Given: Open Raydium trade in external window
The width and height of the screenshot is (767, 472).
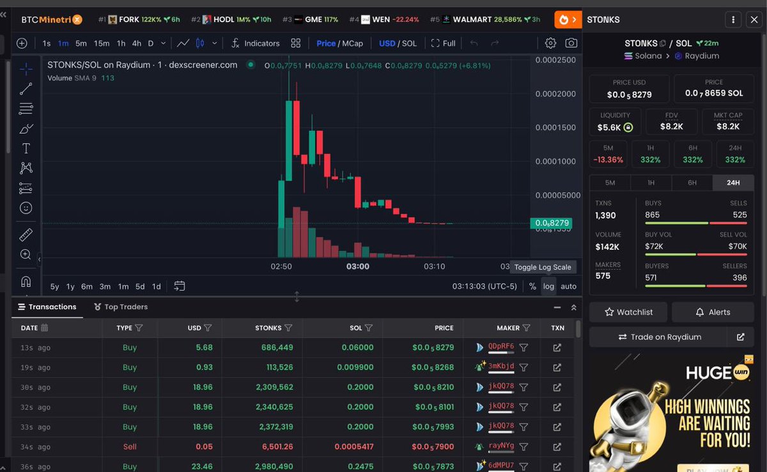Looking at the screenshot, I should coord(740,337).
